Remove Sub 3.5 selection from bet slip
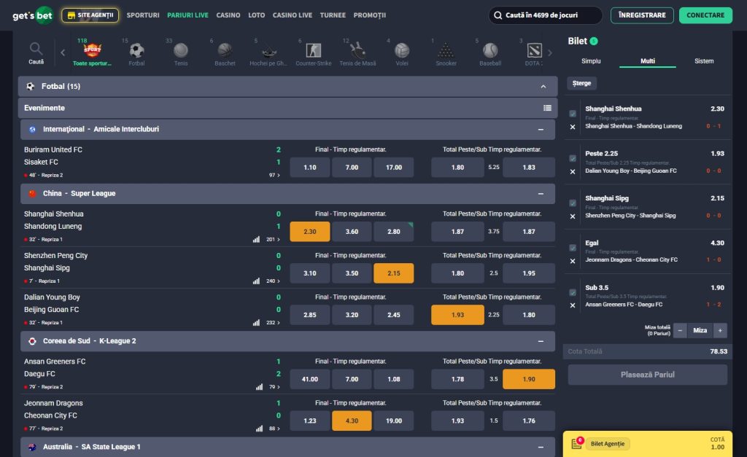This screenshot has width=747, height=457. pyautogui.click(x=573, y=305)
